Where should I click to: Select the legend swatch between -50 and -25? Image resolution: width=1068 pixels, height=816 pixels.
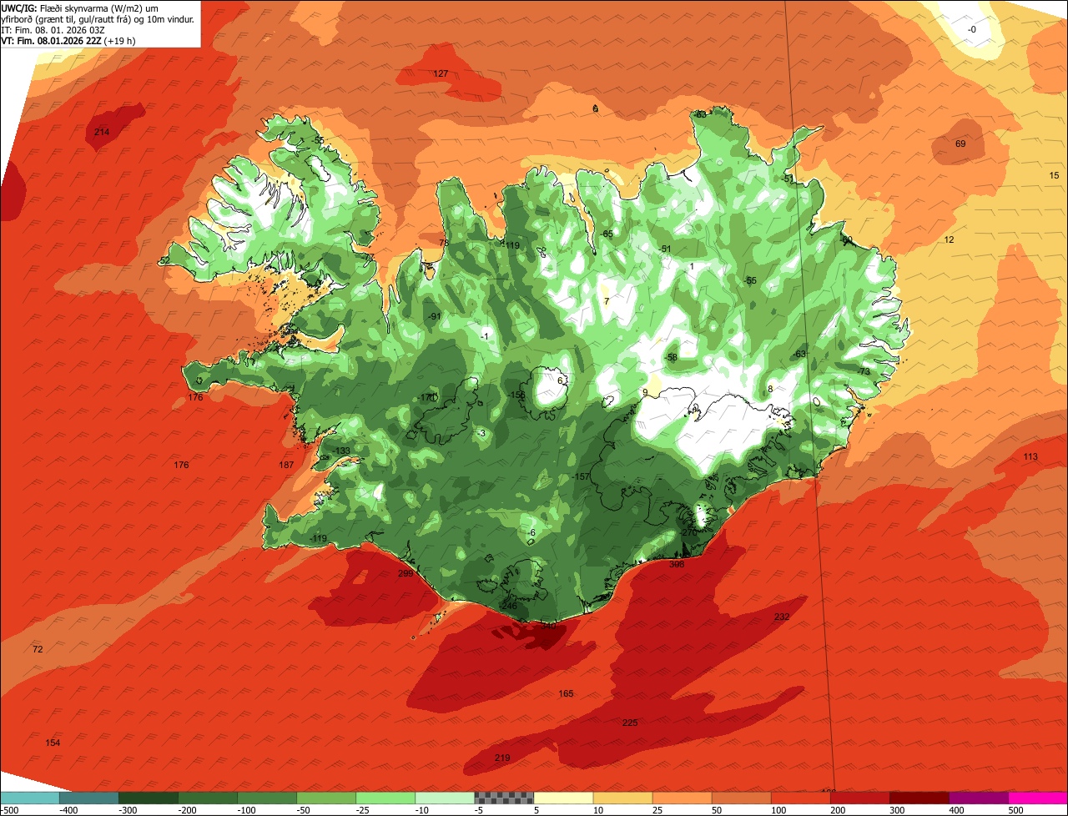(x=325, y=798)
